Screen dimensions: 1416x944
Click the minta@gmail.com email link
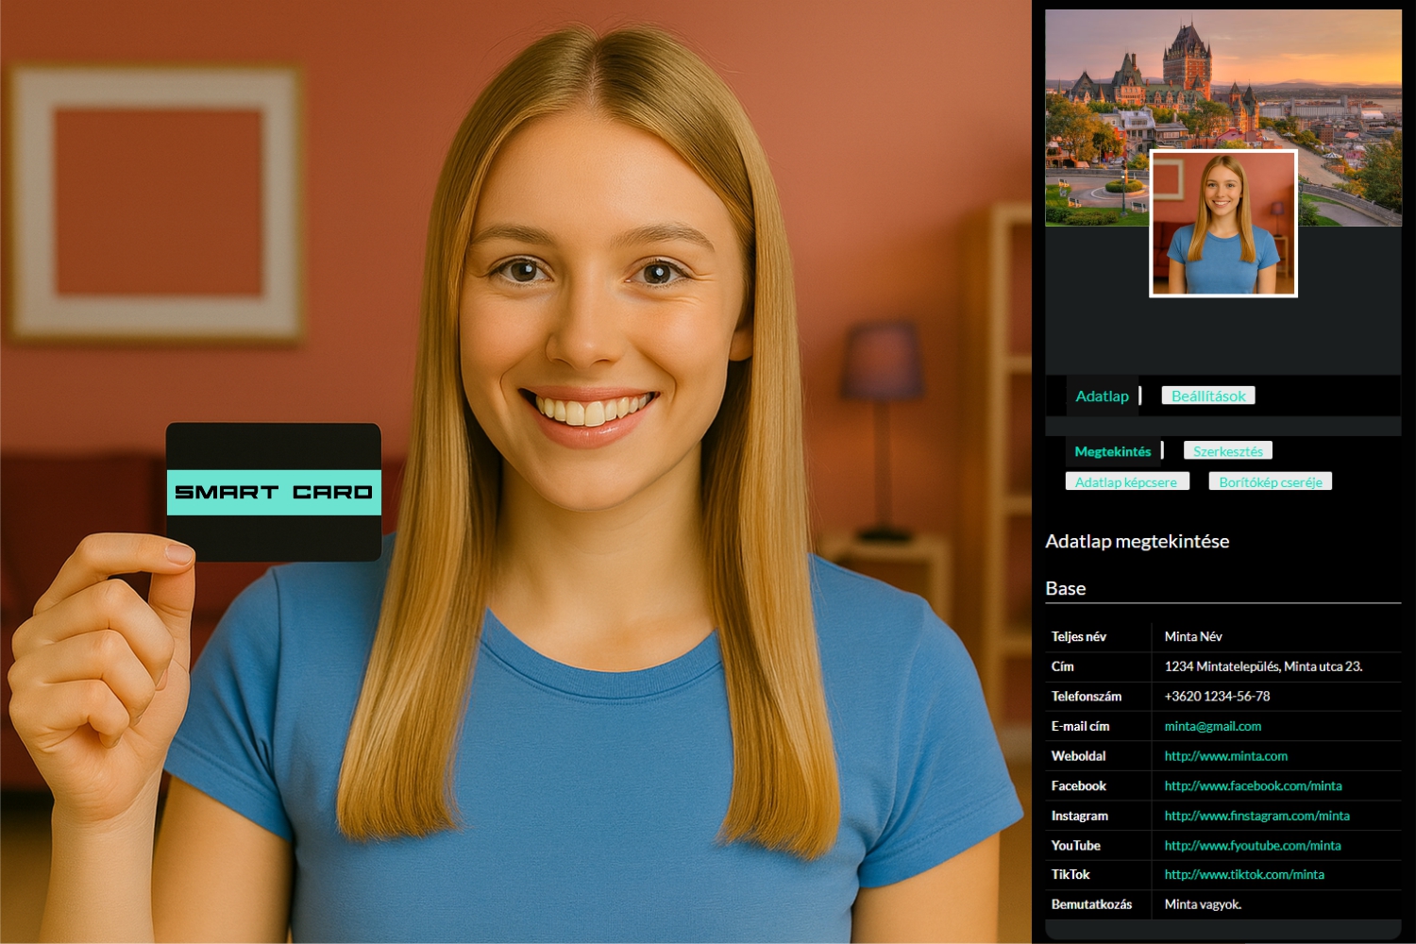1212,726
